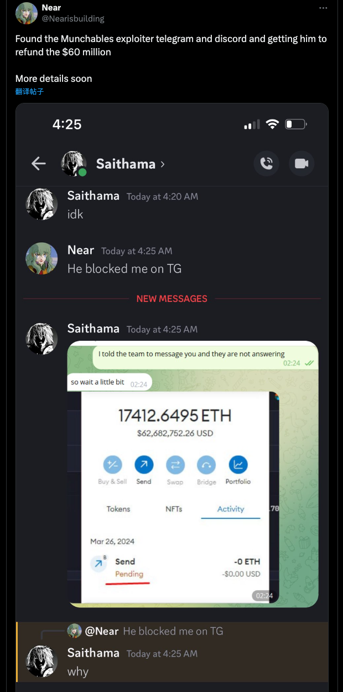
Task: Click the Swap icon in the wallet
Action: point(175,465)
